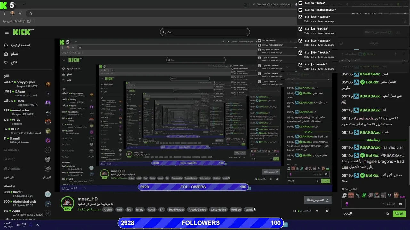Select the funny tag
Viewport: 410px width, 230px height.
[140, 210]
